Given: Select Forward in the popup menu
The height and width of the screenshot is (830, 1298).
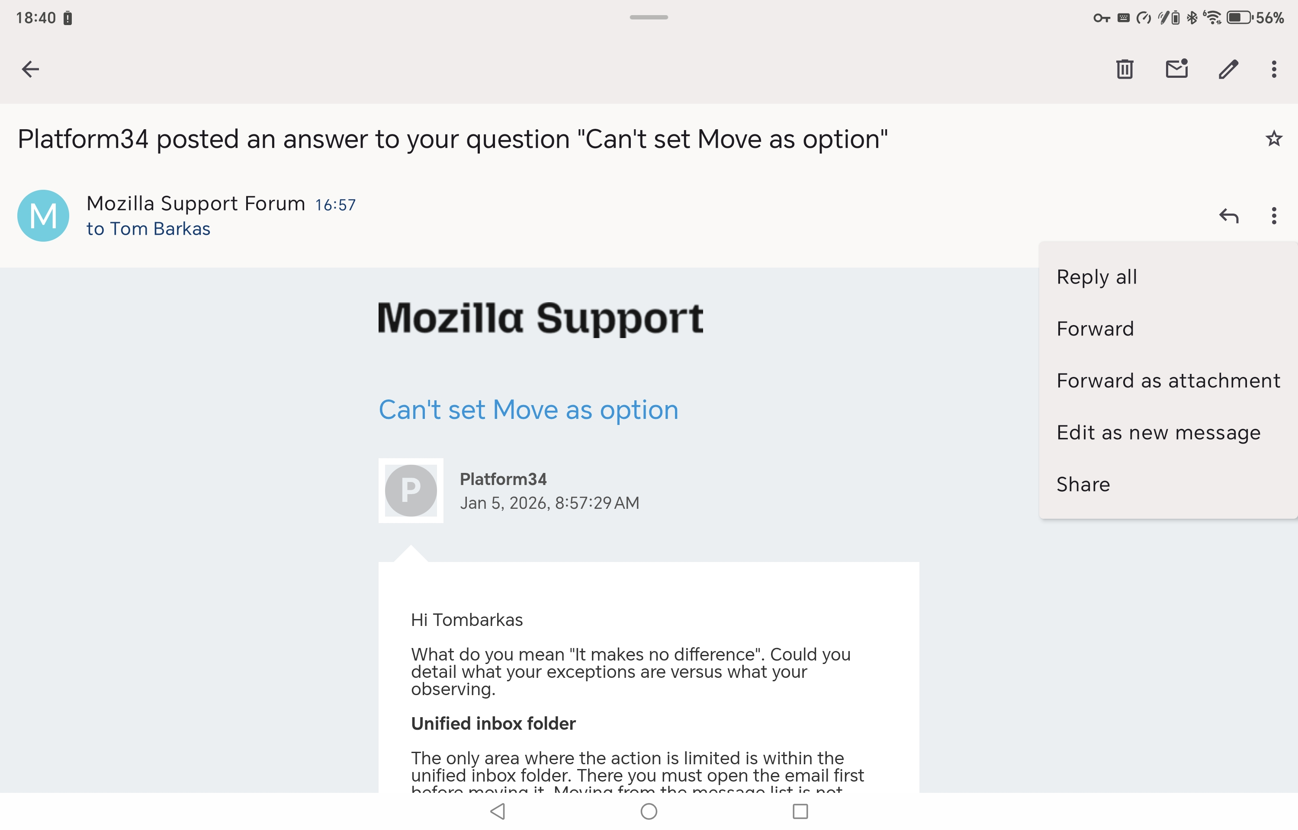Looking at the screenshot, I should [1095, 329].
